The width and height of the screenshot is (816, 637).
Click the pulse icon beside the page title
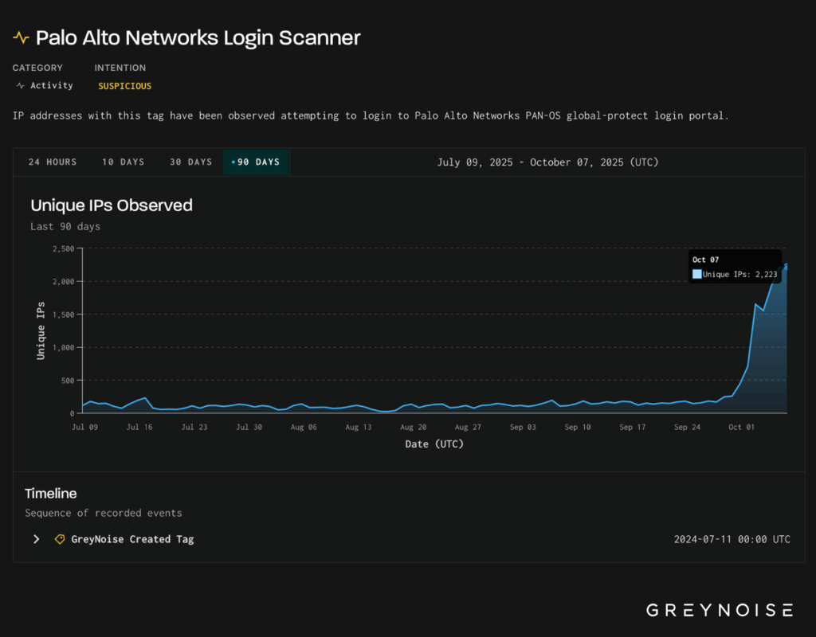pyautogui.click(x=21, y=37)
